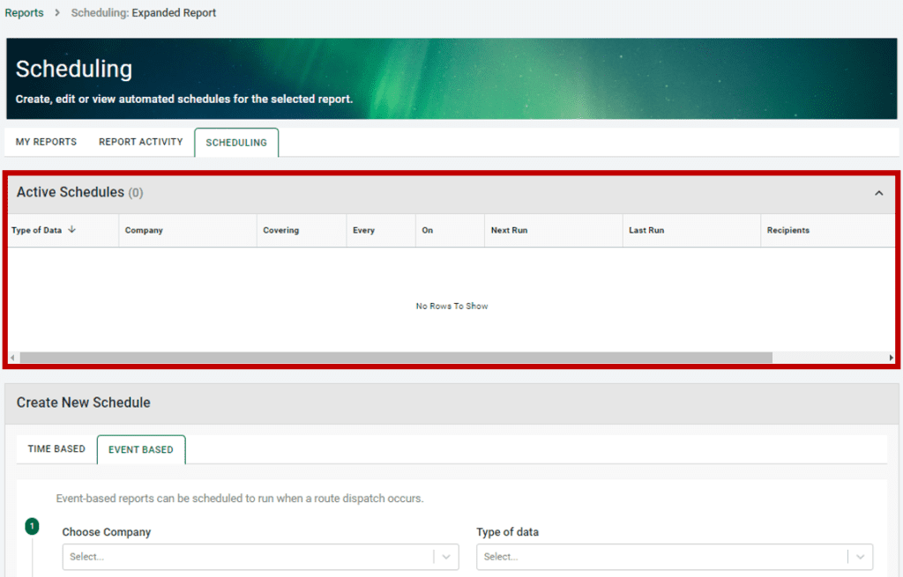Switch to the Time Based tab
The height and width of the screenshot is (577, 903).
[x=56, y=449]
